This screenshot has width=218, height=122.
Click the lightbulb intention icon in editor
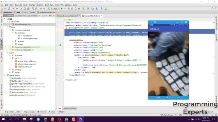(x=66, y=28)
